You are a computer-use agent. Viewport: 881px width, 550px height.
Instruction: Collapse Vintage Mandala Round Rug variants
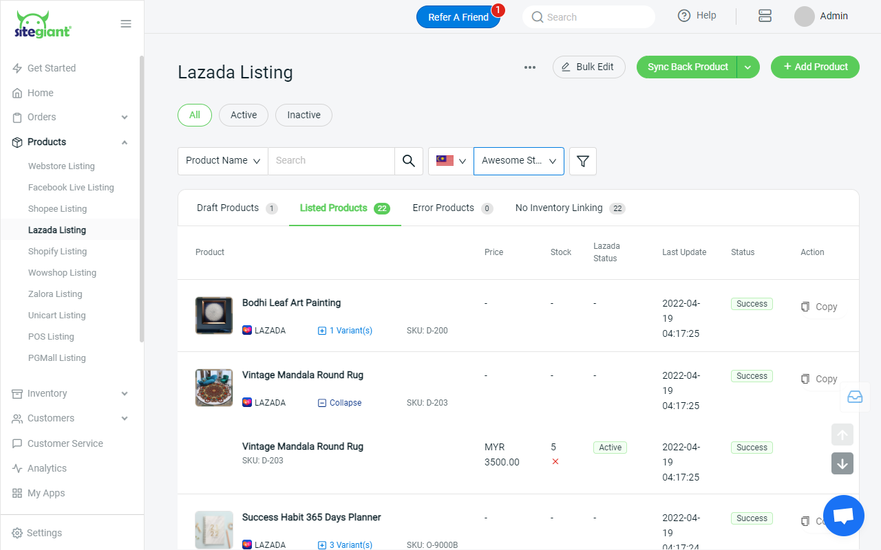point(339,403)
